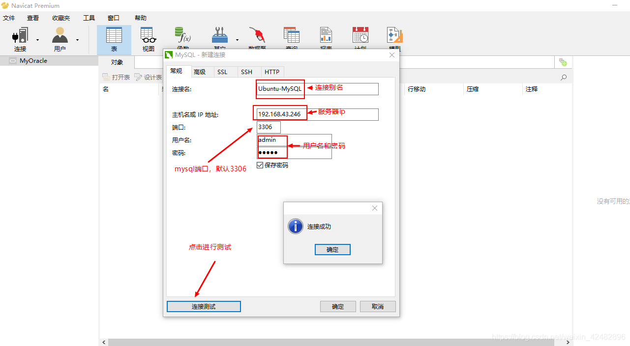The width and height of the screenshot is (630, 346).
Task: Close the connection success message box
Action: (x=375, y=208)
